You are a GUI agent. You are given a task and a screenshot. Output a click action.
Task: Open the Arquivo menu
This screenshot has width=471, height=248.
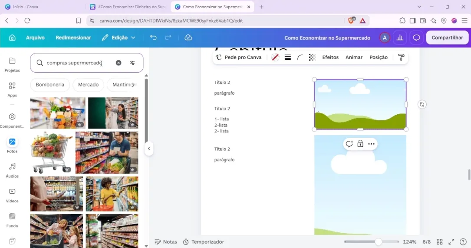pos(35,38)
